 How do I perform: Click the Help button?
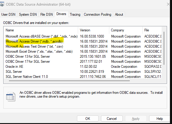(160, 119)
